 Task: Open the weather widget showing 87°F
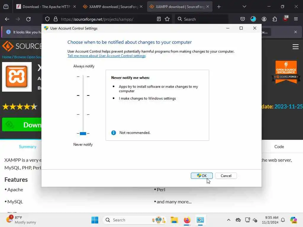21,220
